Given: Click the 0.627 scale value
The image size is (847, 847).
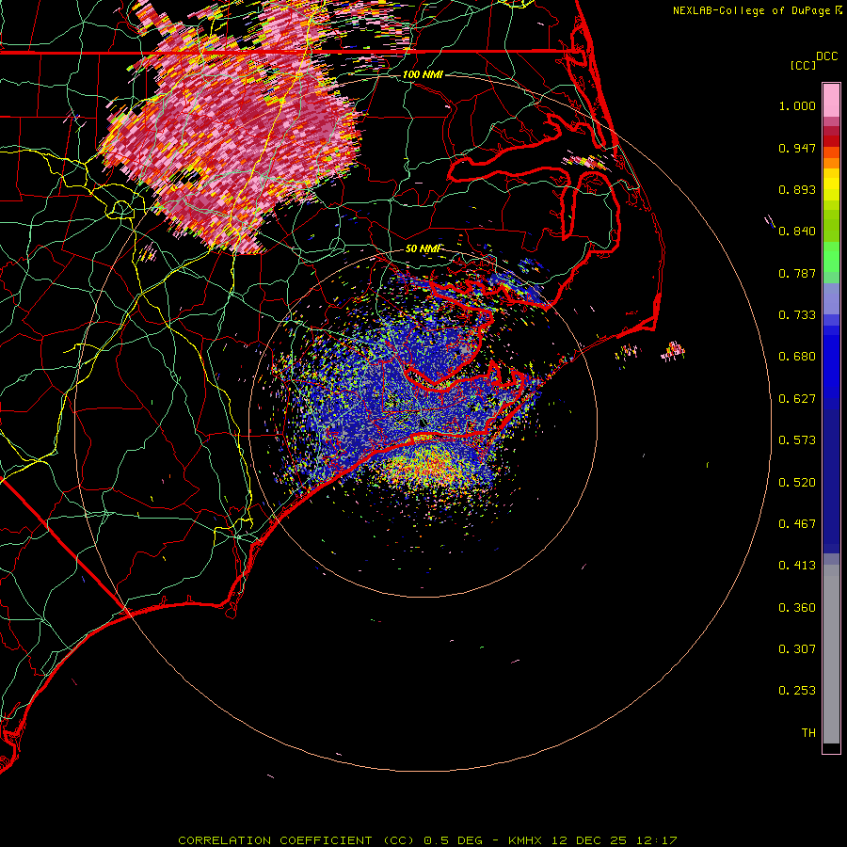Looking at the screenshot, I should (797, 399).
